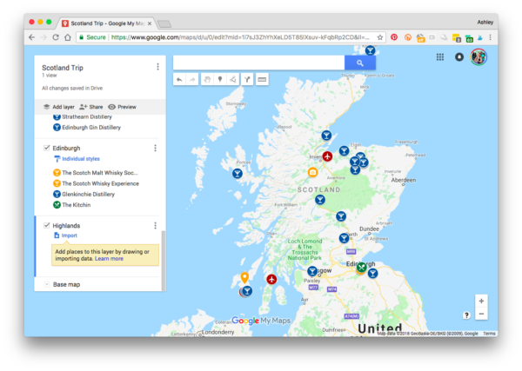Click the browser Home button

point(68,37)
